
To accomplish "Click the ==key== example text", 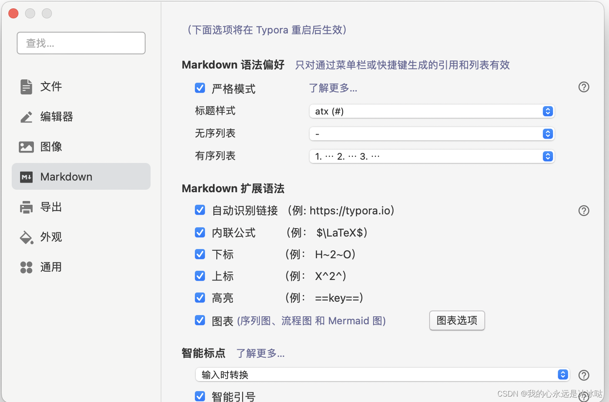I will [337, 298].
